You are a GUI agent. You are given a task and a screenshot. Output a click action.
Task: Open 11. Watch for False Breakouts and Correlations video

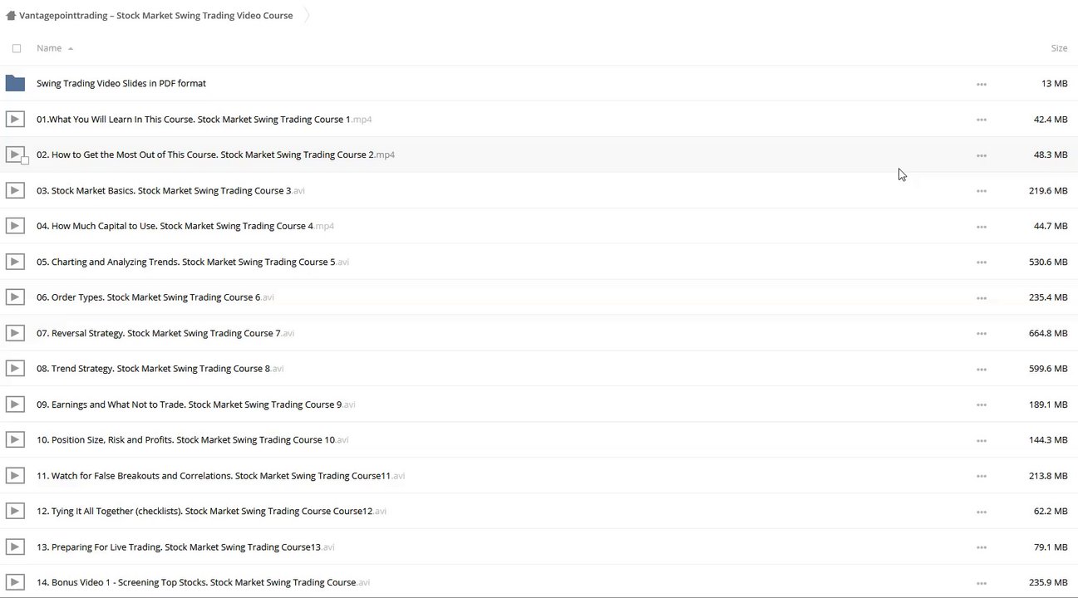221,476
